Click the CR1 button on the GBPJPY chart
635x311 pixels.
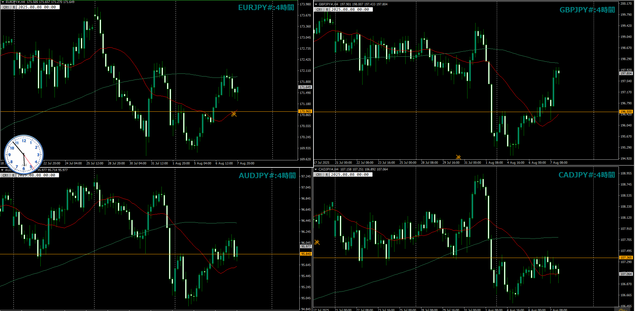point(319,9)
